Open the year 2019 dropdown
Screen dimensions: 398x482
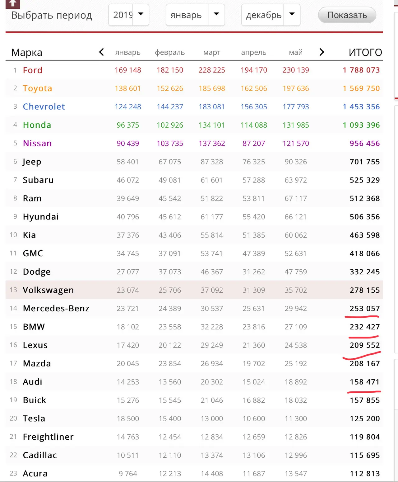(129, 15)
